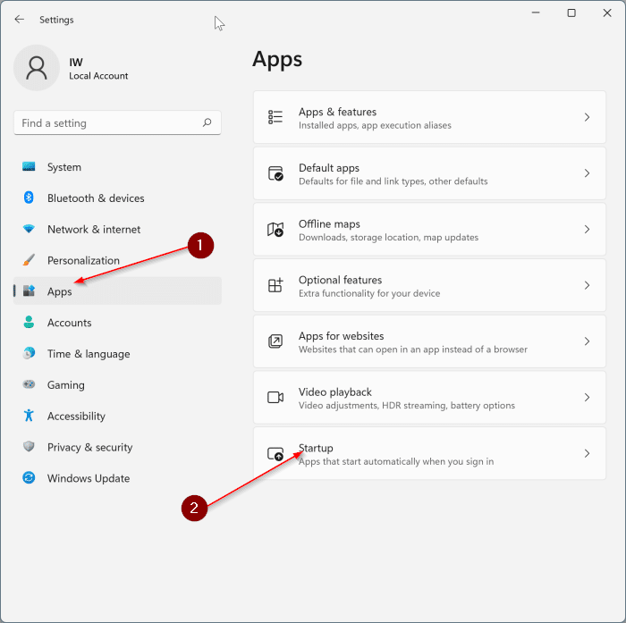Click 'Local Account' text
Screen dimensions: 626x623
98,76
